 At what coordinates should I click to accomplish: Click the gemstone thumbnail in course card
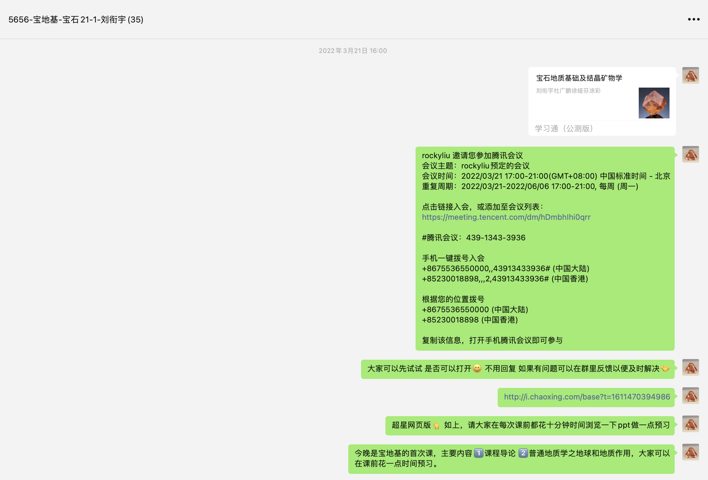654,103
